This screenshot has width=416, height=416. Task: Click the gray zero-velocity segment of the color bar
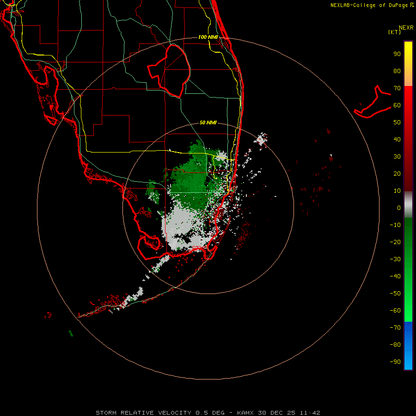point(408,205)
